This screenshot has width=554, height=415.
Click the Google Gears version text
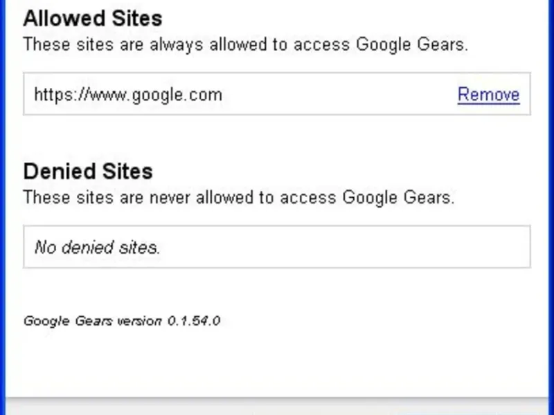tap(122, 321)
